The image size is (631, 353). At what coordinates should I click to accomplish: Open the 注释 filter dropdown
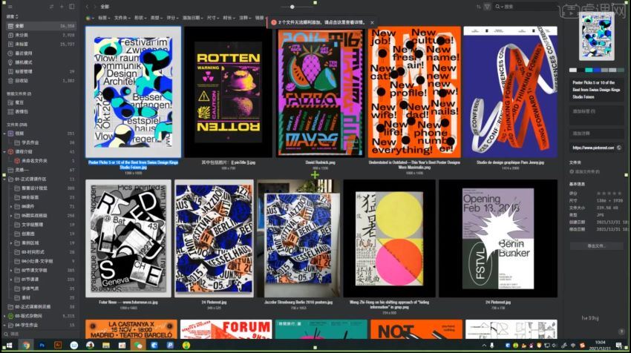pyautogui.click(x=245, y=18)
